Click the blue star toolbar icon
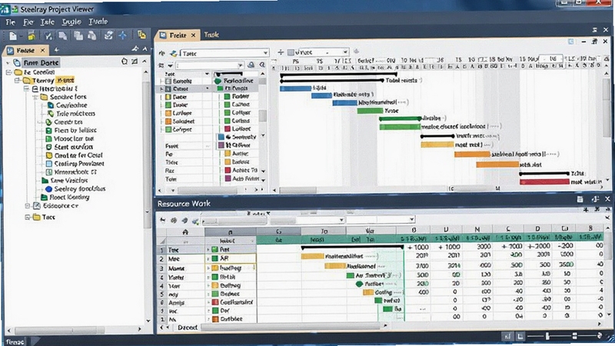This screenshot has width=615, height=346. [x=123, y=35]
